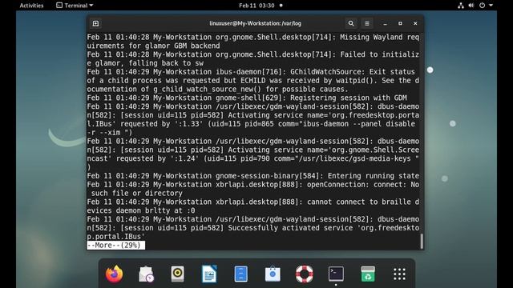Open Rhythmbox speaker icon in dock
This screenshot has height=288, width=513.
click(178, 274)
